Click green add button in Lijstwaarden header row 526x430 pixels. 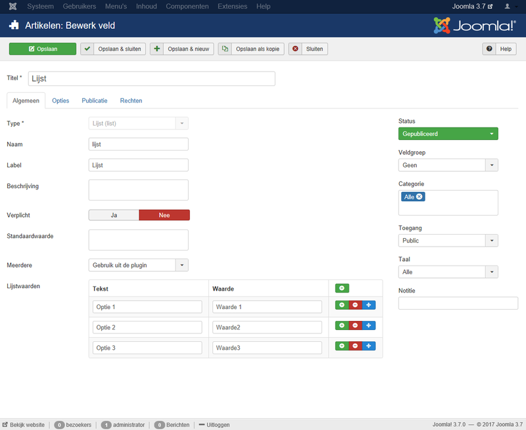[x=342, y=288]
